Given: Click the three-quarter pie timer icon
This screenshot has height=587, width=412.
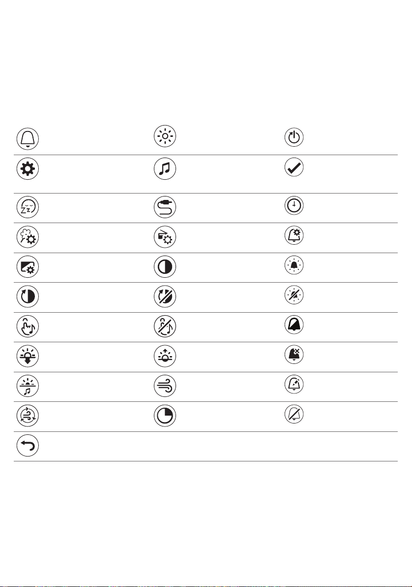Looking at the screenshot, I should tap(165, 416).
